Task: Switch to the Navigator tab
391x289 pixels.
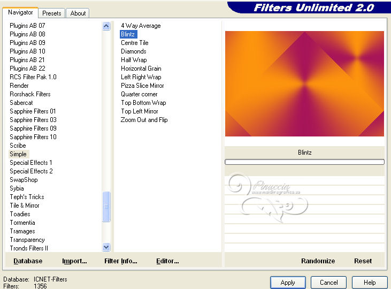Action: (x=20, y=12)
